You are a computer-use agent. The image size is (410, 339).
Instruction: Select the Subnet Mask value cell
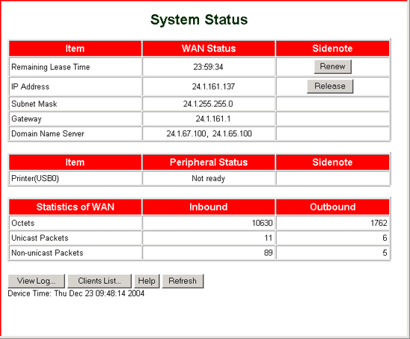(209, 104)
